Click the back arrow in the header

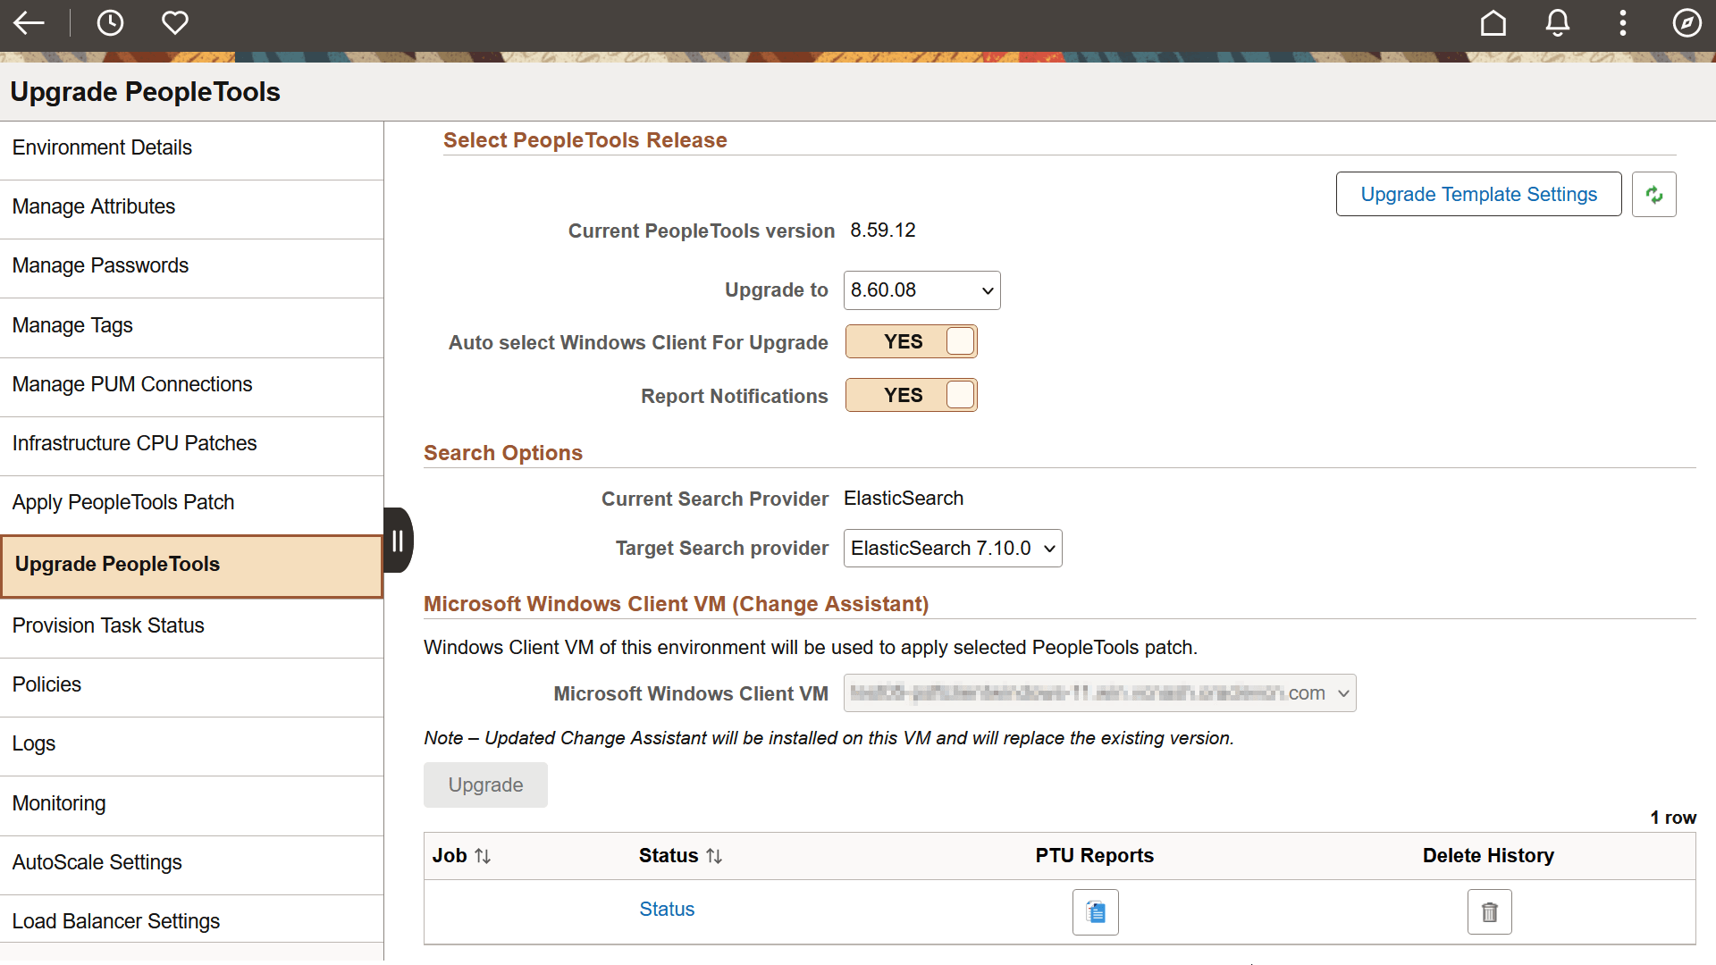pos(29,23)
